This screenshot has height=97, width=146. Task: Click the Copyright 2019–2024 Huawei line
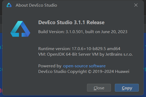[84, 72]
